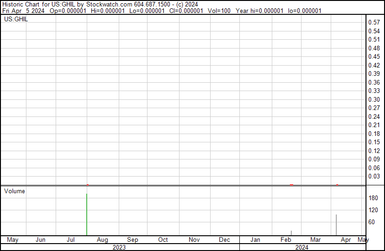The height and width of the screenshot is (251, 385).
Task: Click the 0.15 price axis label
Action: pyautogui.click(x=374, y=142)
